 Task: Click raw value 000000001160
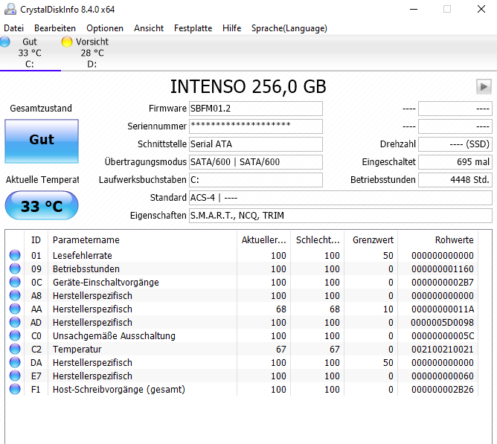(x=442, y=268)
